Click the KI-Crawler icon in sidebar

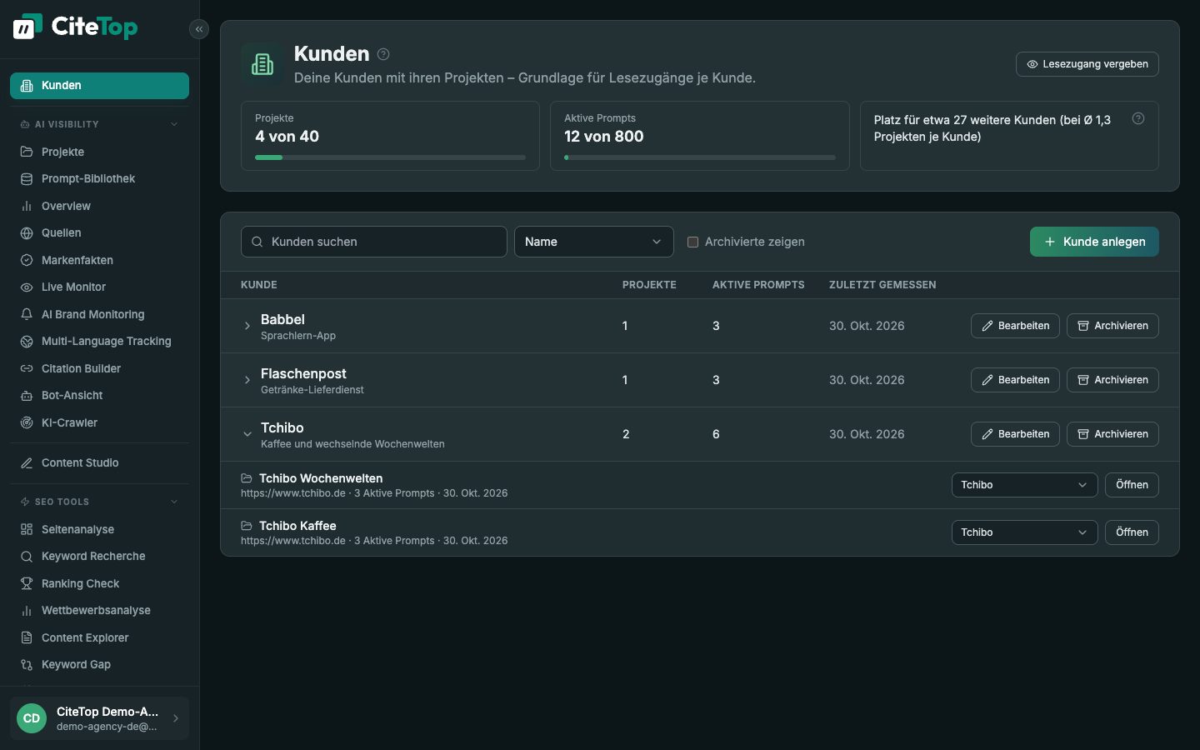coord(27,422)
